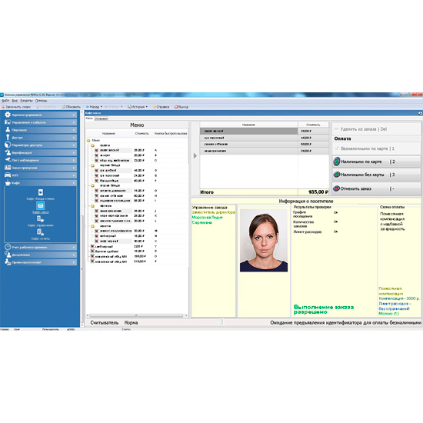Click the АТП car icon in sidebar

(x=8, y=175)
